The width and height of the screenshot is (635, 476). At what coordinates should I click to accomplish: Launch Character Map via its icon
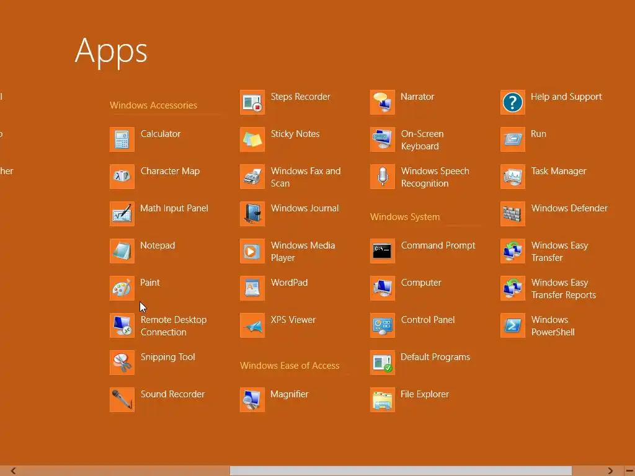tap(122, 177)
